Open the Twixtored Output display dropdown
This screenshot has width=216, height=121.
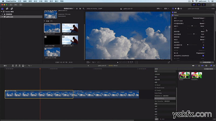coord(199,18)
